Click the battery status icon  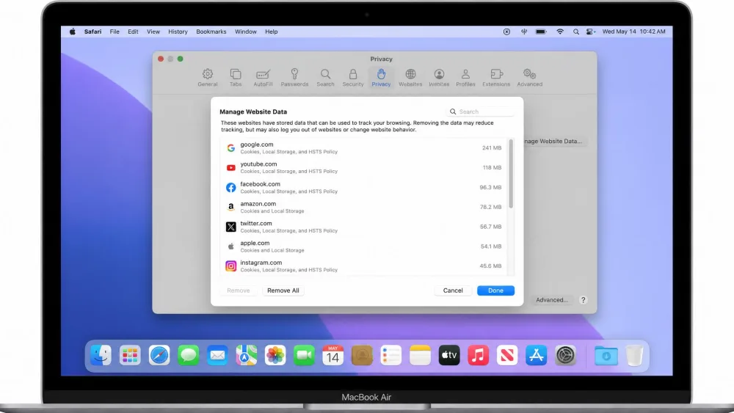click(x=541, y=32)
